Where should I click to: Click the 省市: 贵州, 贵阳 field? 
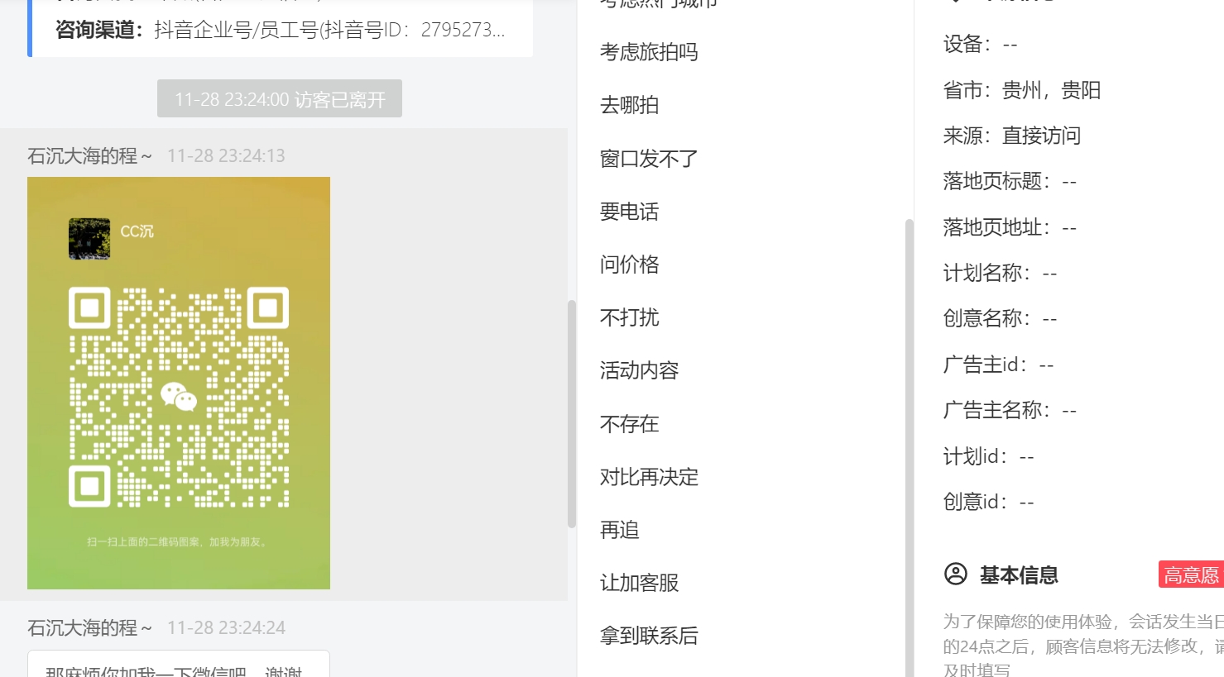point(1022,90)
